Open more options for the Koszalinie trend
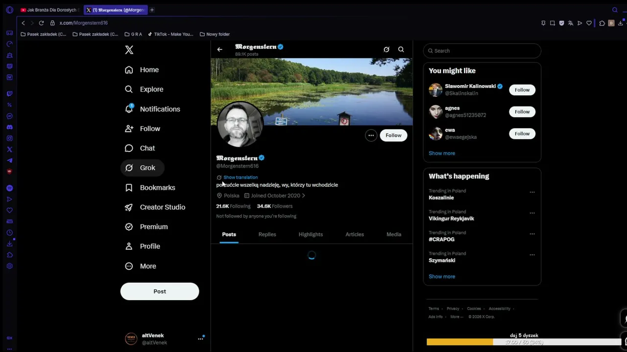Viewport: 627px width, 352px height. [532, 192]
